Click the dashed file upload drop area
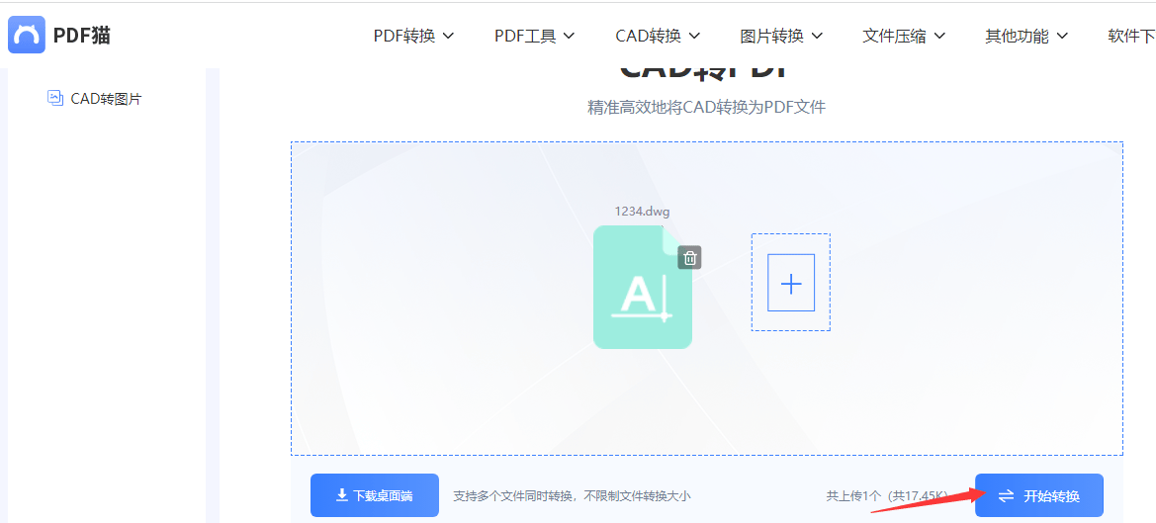Image resolution: width=1156 pixels, height=523 pixels. pyautogui.click(x=706, y=299)
